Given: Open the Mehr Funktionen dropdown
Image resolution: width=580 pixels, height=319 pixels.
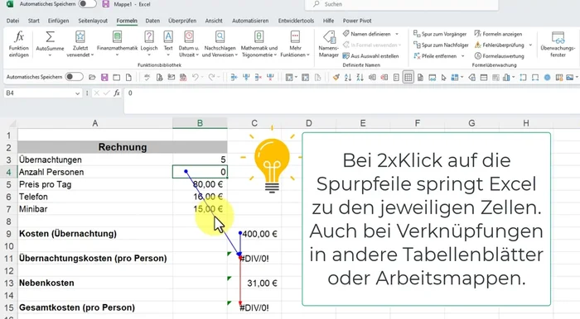Looking at the screenshot, I should click(295, 44).
